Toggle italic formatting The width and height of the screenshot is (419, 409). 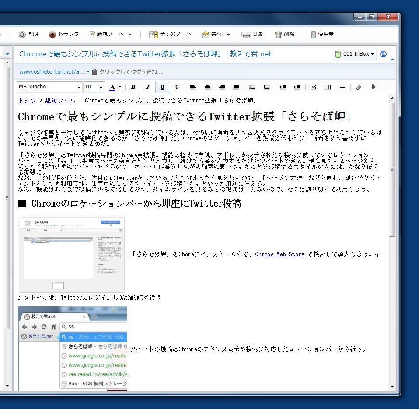[147, 87]
